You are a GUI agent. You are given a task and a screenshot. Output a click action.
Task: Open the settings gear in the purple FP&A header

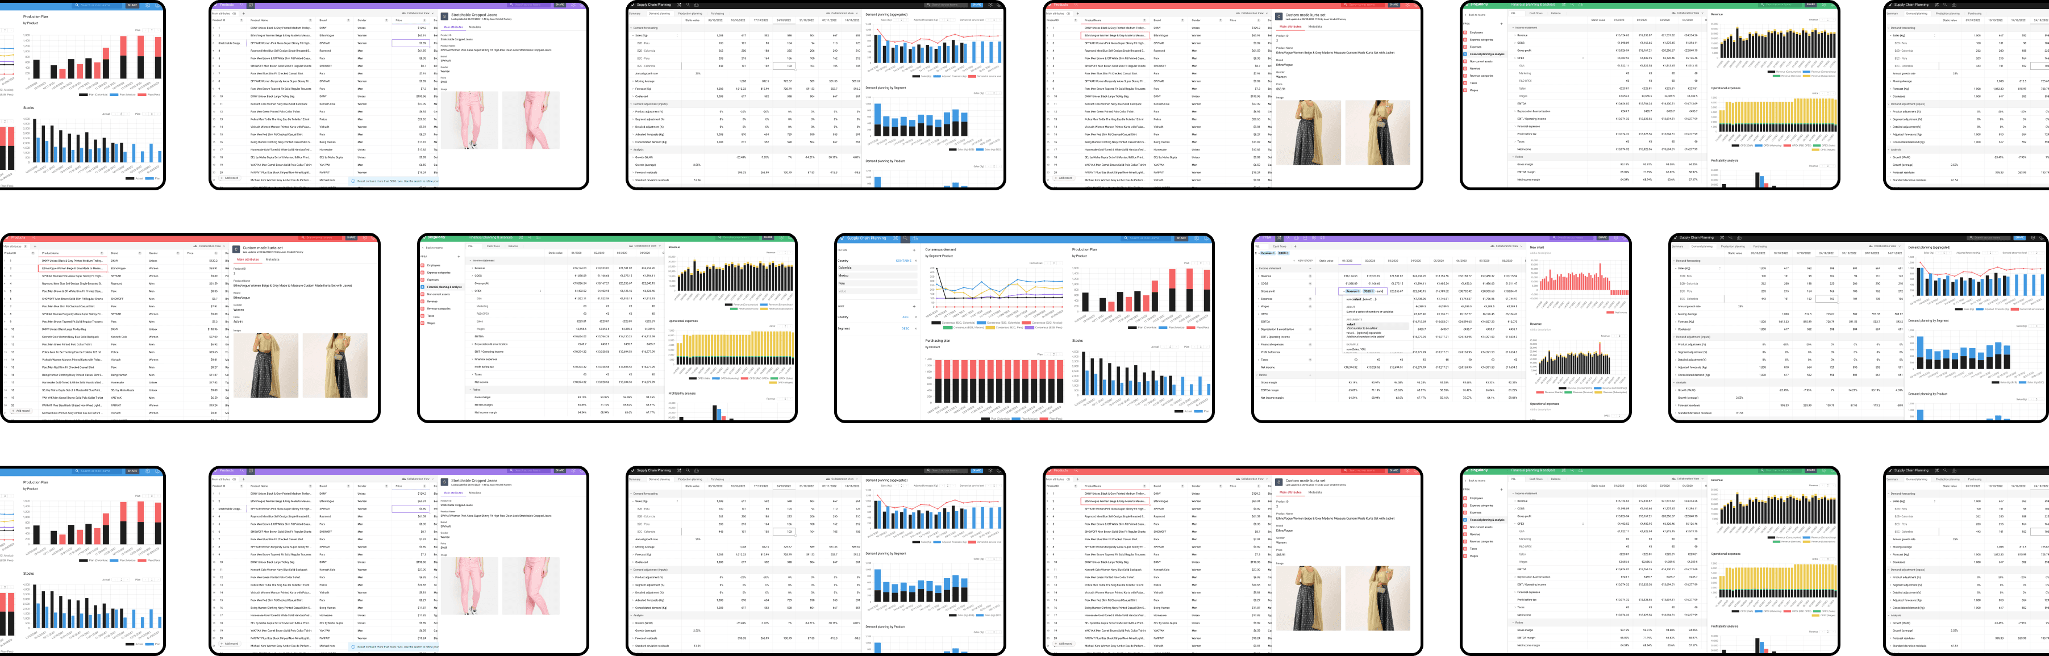pyautogui.click(x=1616, y=238)
